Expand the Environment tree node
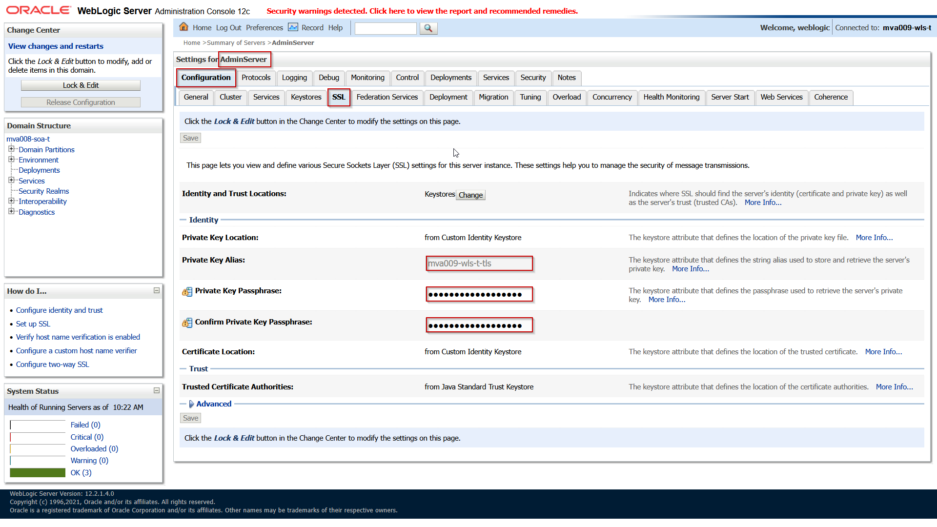Screen dimensions: 937x527 click(x=11, y=159)
